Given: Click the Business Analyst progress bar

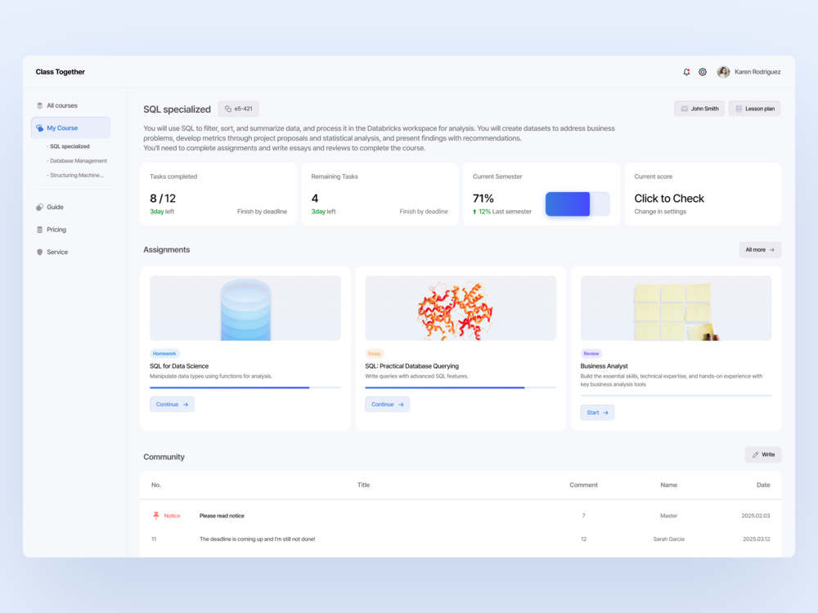Looking at the screenshot, I should [x=676, y=396].
